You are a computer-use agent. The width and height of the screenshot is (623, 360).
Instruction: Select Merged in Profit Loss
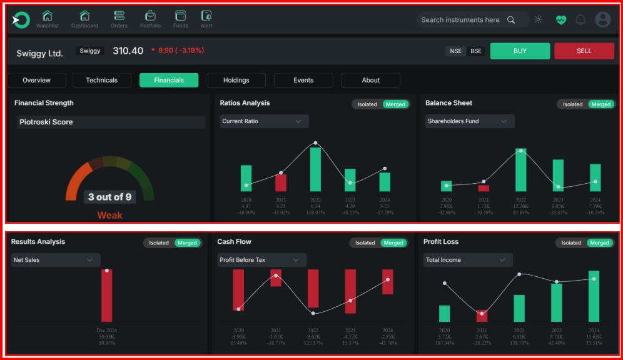(x=600, y=243)
